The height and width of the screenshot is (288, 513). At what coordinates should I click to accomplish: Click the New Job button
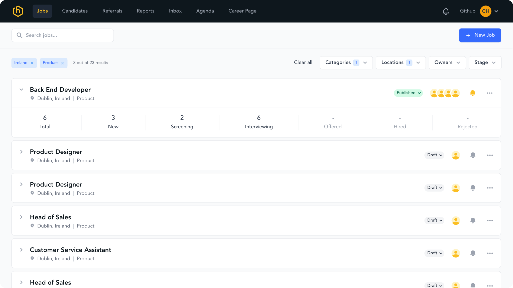pyautogui.click(x=480, y=35)
